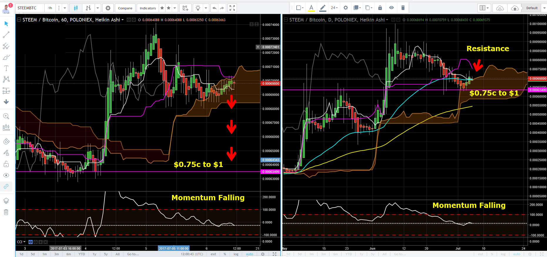The width and height of the screenshot is (547, 257).
Task: Undo the last chart action
Action: pos(215,8)
